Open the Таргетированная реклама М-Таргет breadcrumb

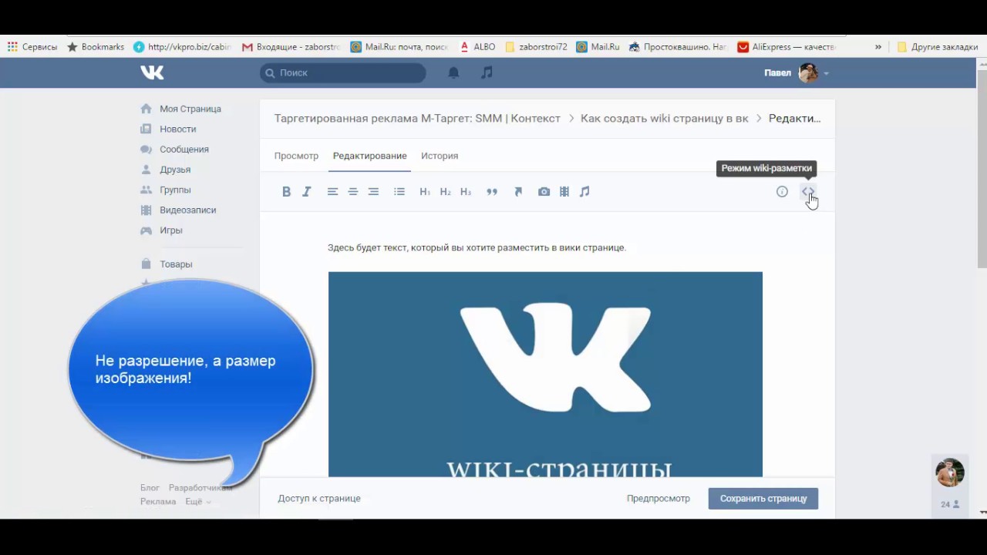click(x=417, y=118)
